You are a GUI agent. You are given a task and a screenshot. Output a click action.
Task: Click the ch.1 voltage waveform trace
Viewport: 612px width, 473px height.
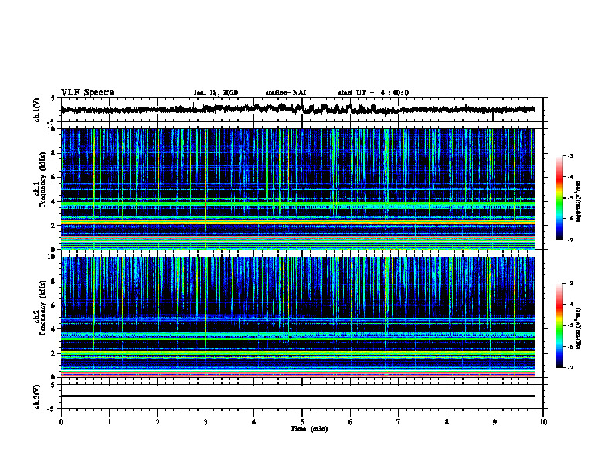click(297, 109)
